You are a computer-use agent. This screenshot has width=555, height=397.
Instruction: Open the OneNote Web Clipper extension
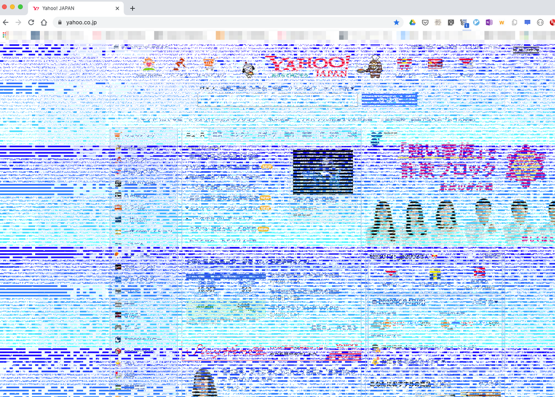(x=489, y=22)
